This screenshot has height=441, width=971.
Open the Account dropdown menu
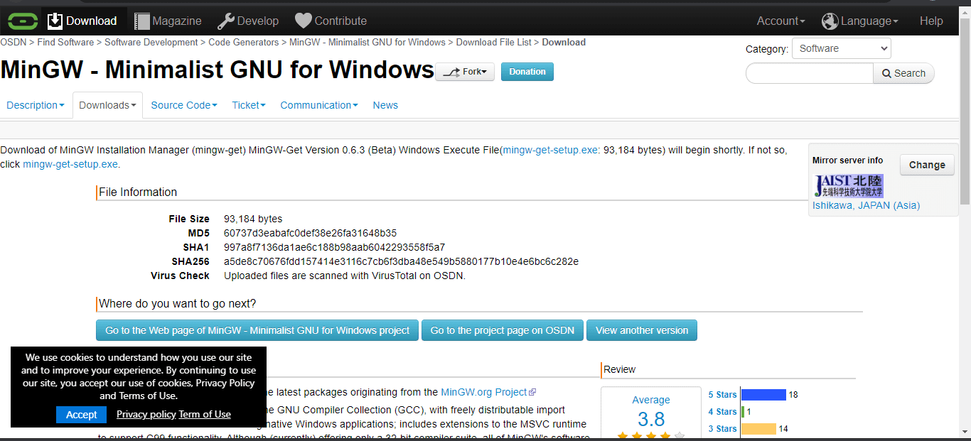coord(780,21)
